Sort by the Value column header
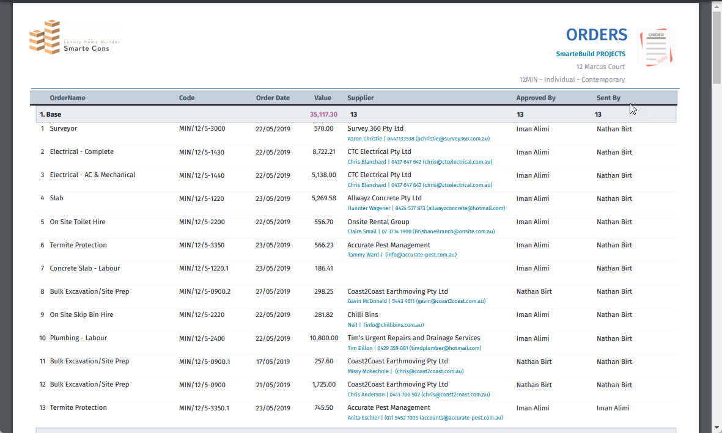722x433 pixels. click(323, 98)
